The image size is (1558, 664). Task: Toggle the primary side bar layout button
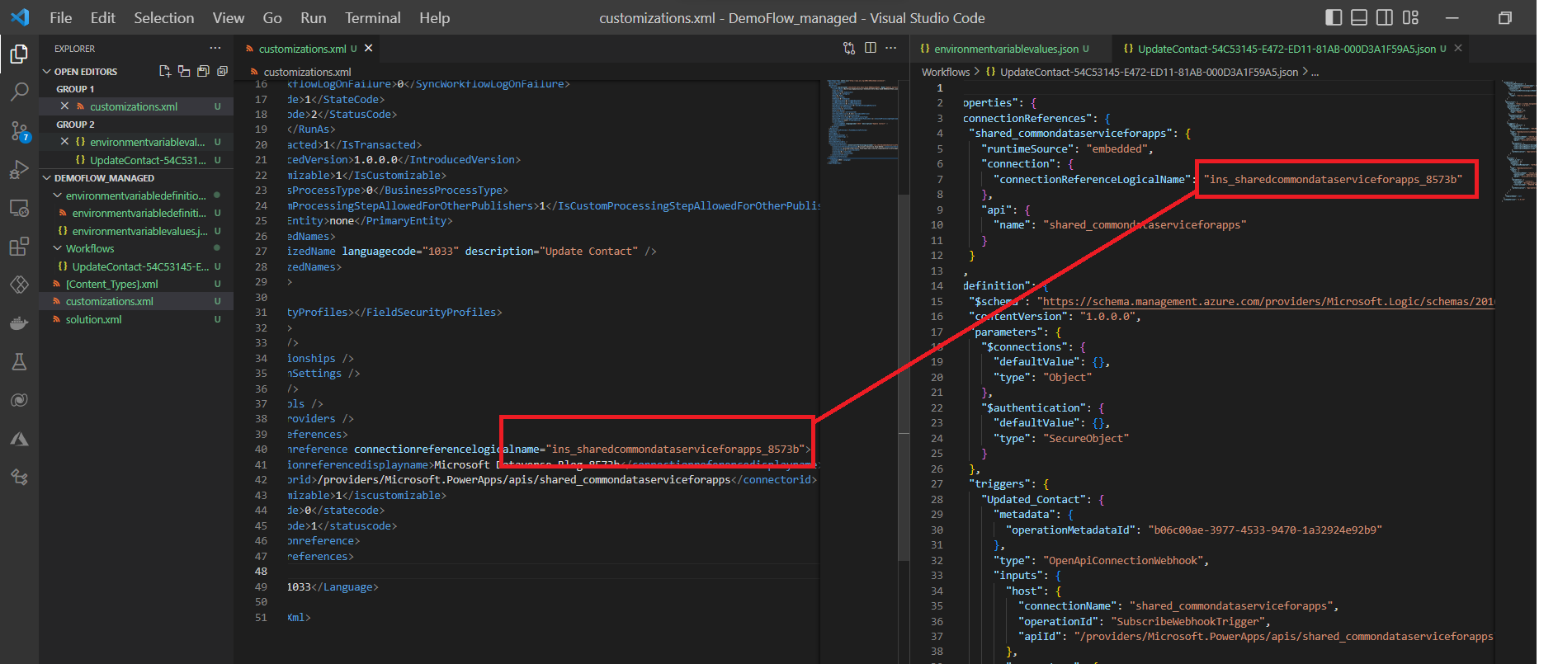1334,17
